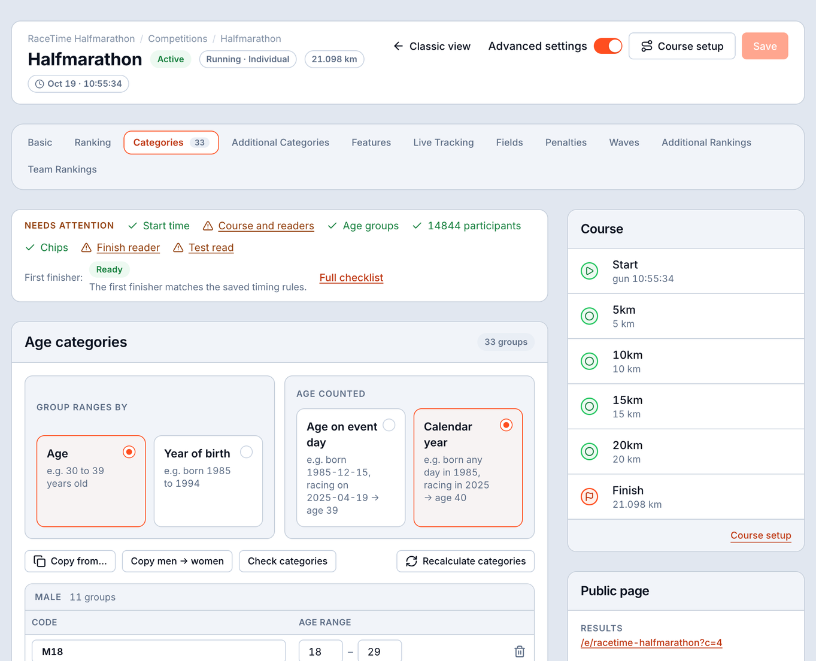Click the clock icon beside Oct 19
Viewport: 816px width, 661px height.
coord(40,84)
